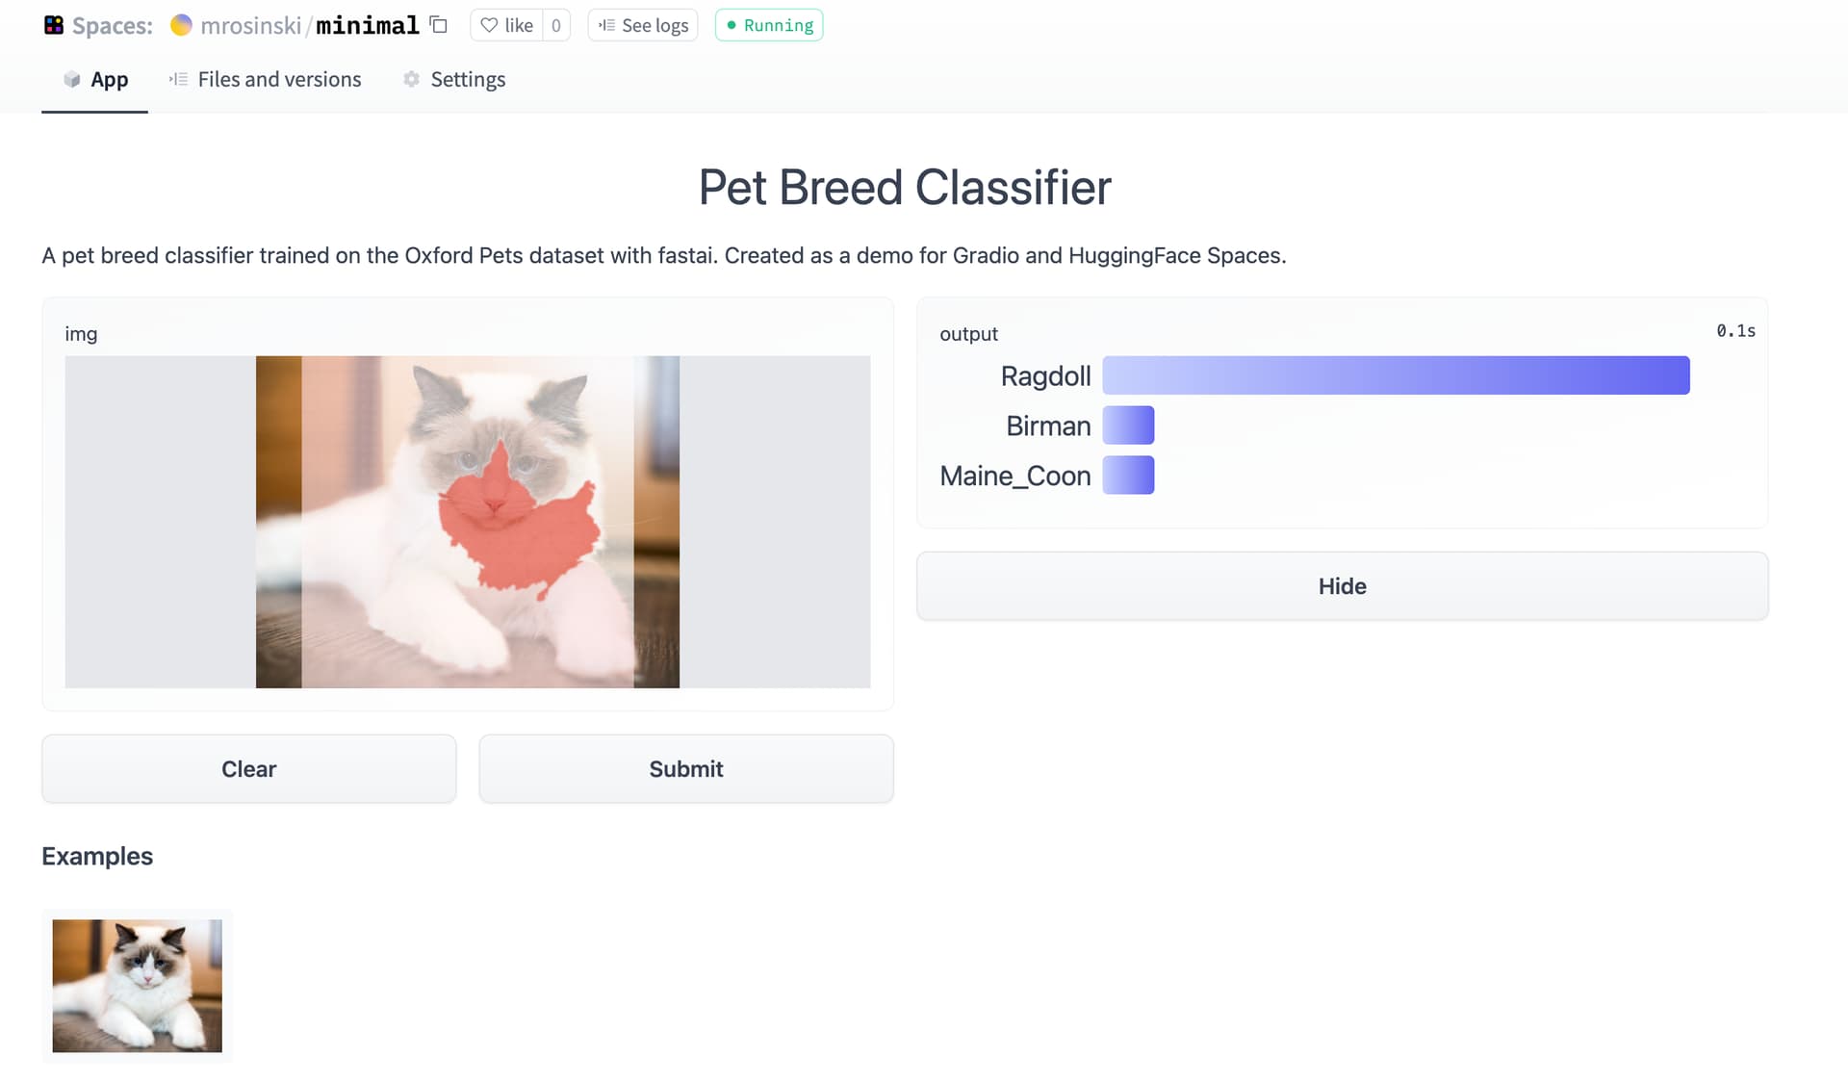The width and height of the screenshot is (1848, 1083).
Task: Select the example cat thumbnail
Action: [x=137, y=985]
